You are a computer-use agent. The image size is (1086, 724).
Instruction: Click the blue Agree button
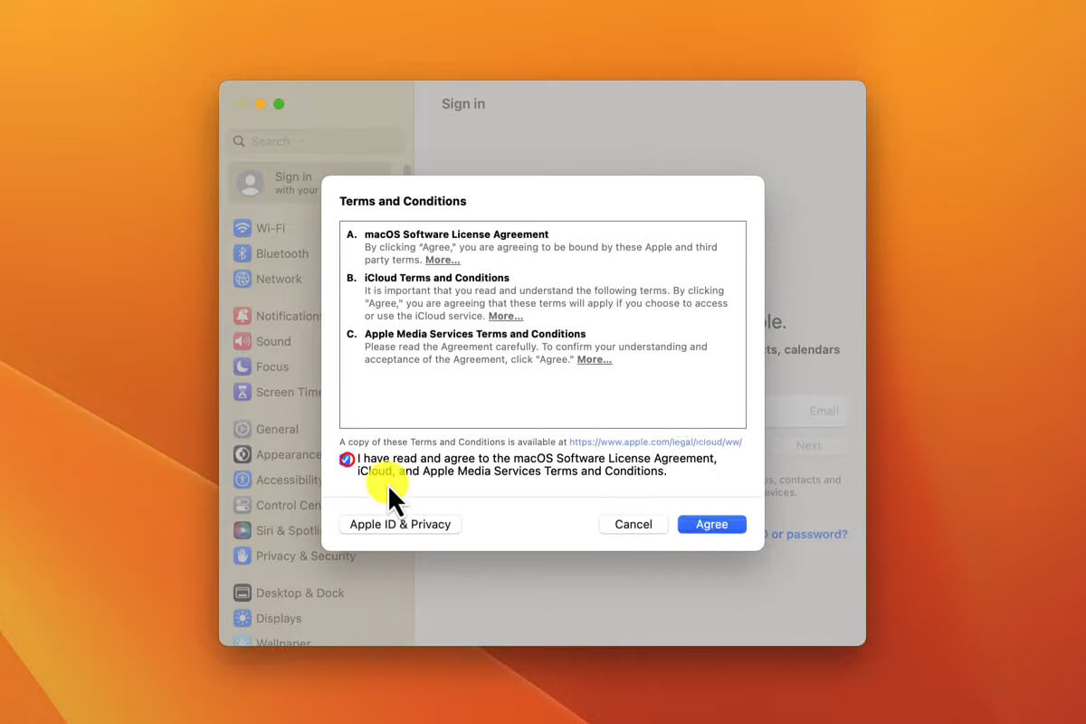click(711, 524)
